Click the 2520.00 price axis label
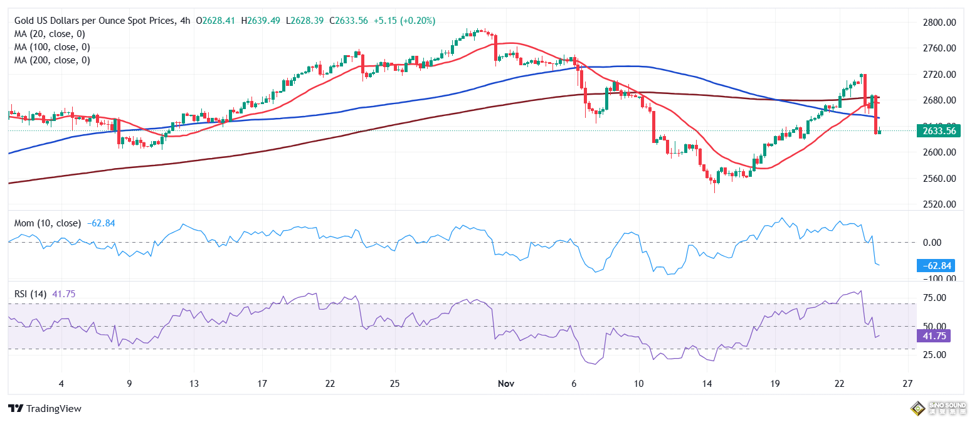This screenshot has height=422, width=972. coord(939,204)
